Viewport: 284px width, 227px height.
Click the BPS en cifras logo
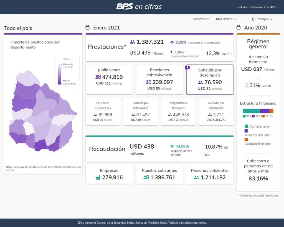(139, 7)
